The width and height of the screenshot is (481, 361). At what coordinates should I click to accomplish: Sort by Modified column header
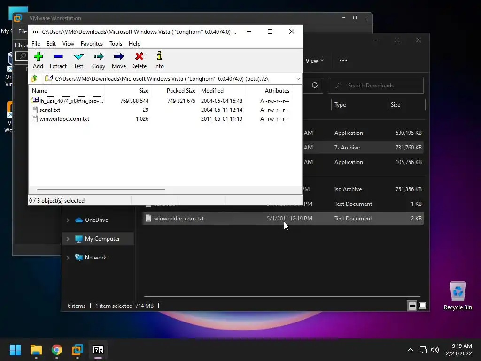click(x=222, y=91)
